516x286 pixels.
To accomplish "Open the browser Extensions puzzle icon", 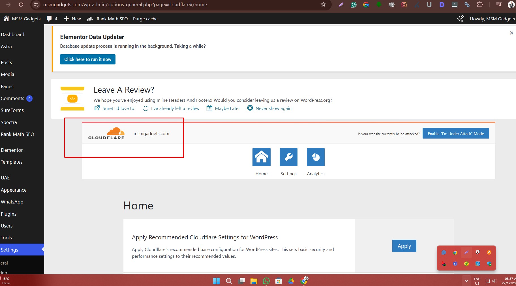I will pos(480,5).
